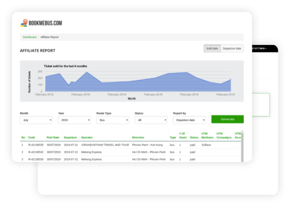Click the UTM Campaigns column header
This screenshot has height=207, width=290.
coord(224,136)
